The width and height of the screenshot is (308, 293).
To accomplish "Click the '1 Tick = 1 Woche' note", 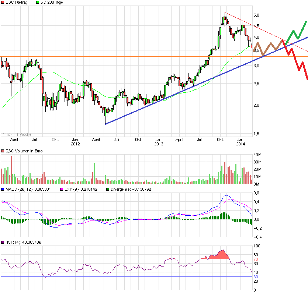I will tap(17, 134).
